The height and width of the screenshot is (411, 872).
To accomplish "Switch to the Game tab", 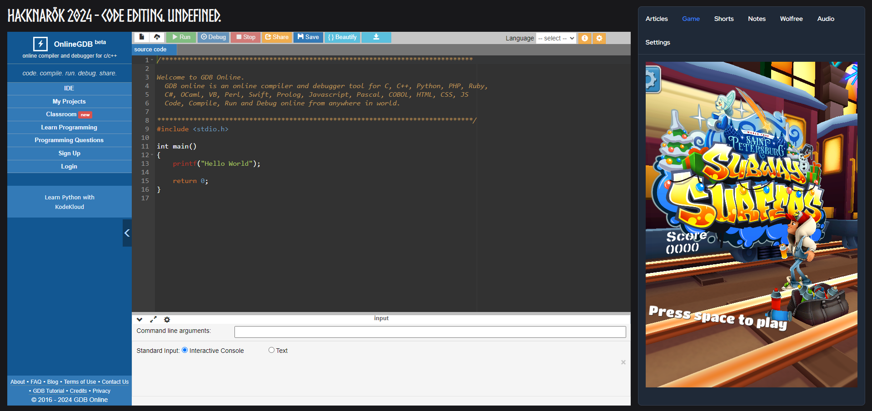I will pyautogui.click(x=691, y=19).
